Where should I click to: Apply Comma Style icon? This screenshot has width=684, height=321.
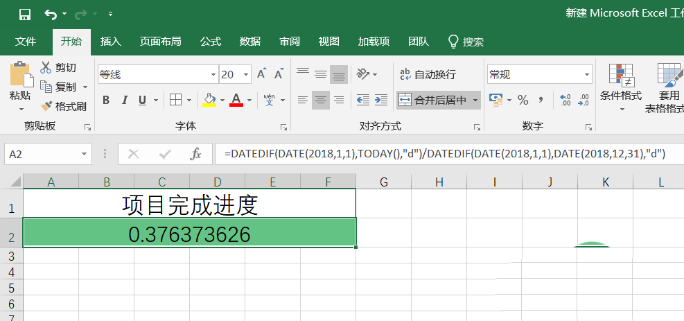coord(541,101)
